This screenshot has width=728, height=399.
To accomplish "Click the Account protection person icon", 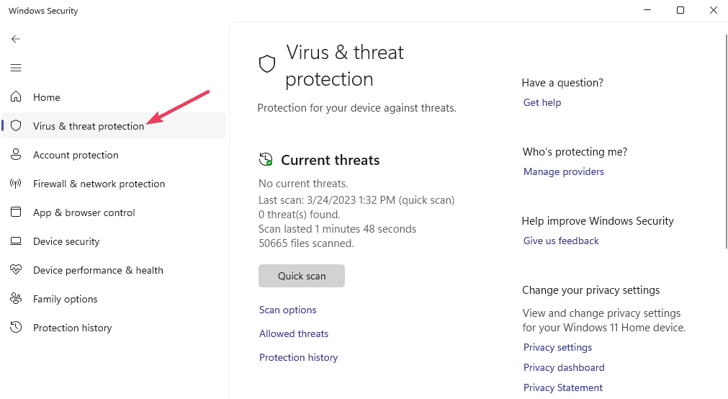I will click(16, 155).
